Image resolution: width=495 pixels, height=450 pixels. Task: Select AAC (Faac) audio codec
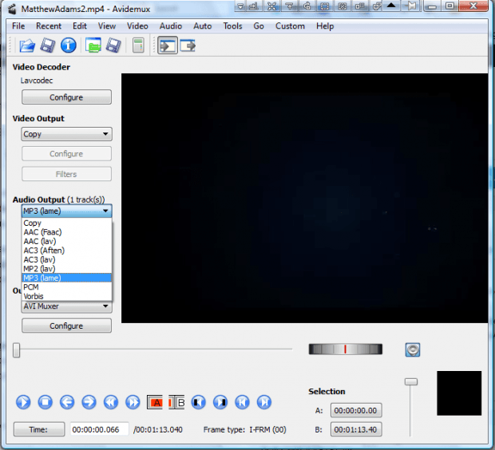point(66,232)
